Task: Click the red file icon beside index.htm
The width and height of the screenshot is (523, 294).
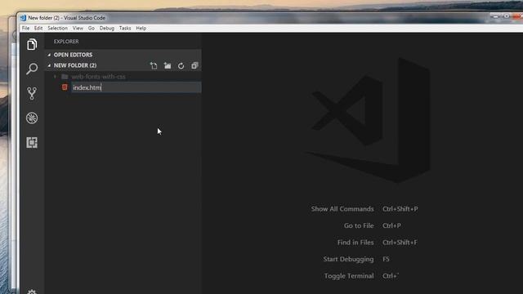Action: pos(65,87)
